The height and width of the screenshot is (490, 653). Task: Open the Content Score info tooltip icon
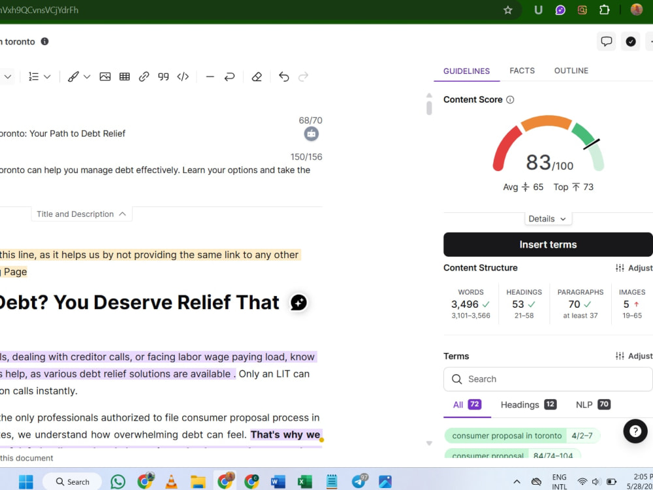click(x=510, y=99)
